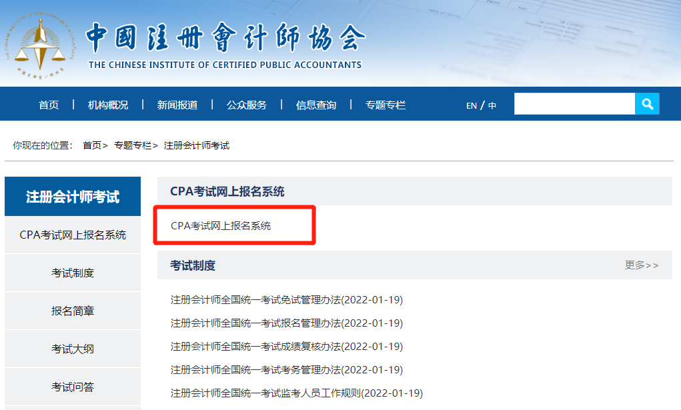The height and width of the screenshot is (410, 681).
Task: Open the 新闻报道 navigation menu item
Action: tap(175, 104)
